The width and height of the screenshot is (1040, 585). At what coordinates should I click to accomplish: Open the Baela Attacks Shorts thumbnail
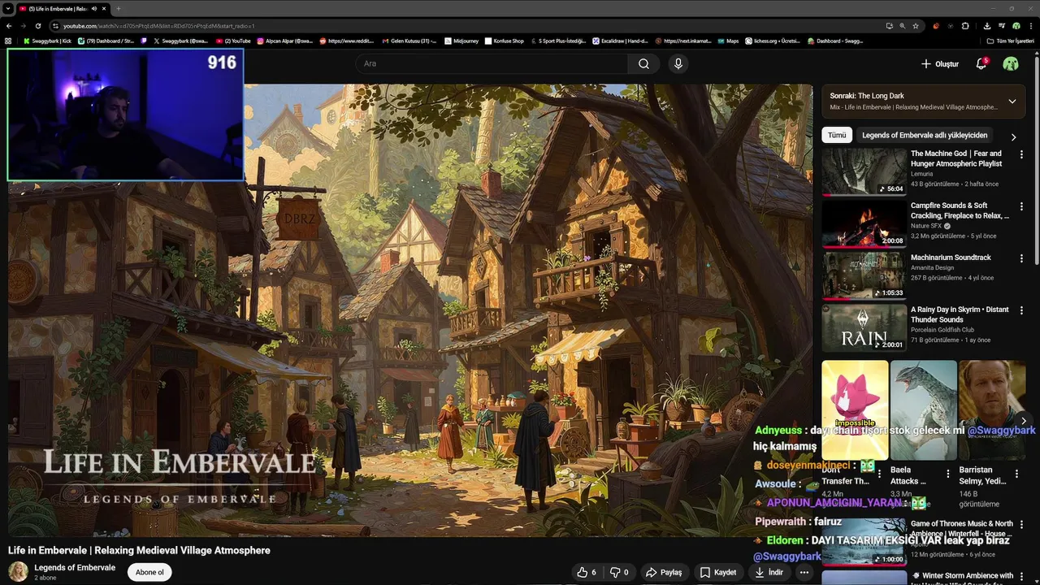[923, 410]
